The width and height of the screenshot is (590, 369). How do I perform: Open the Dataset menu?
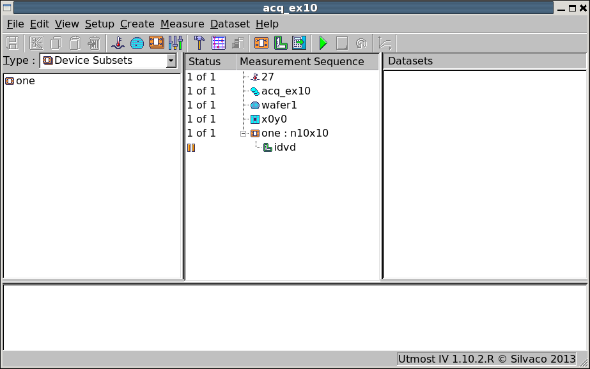230,24
